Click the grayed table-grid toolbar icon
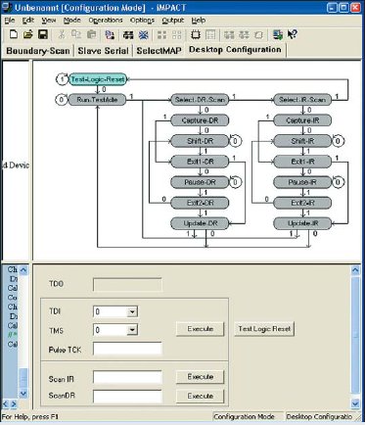The image size is (365, 425). tap(210, 35)
